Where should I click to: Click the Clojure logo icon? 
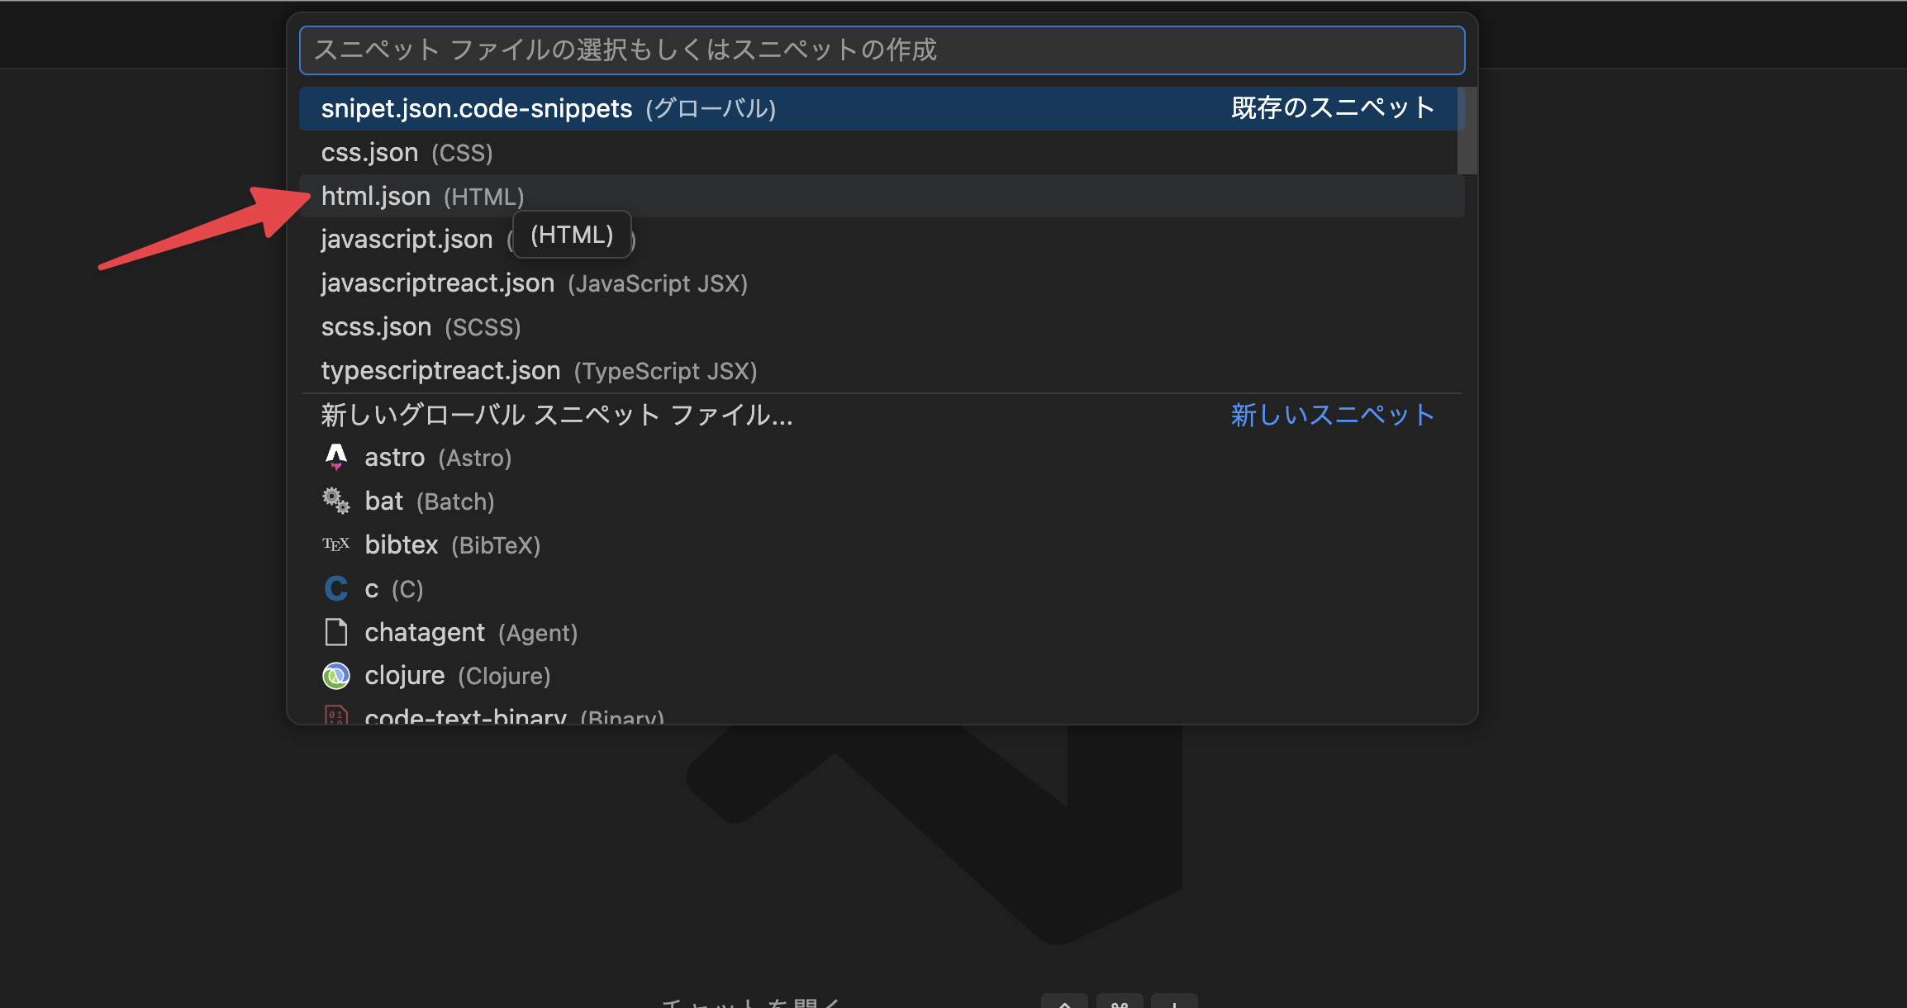pyautogui.click(x=335, y=675)
